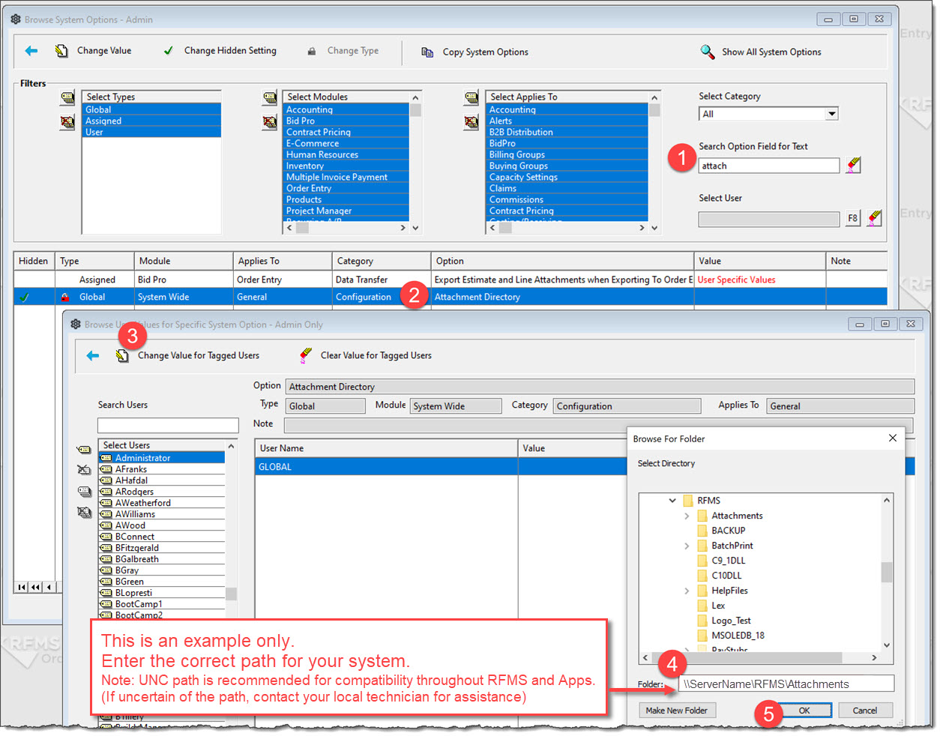Toggle the Hidden checkmark on Attachment Directory row
This screenshot has height=736, width=940.
25,298
